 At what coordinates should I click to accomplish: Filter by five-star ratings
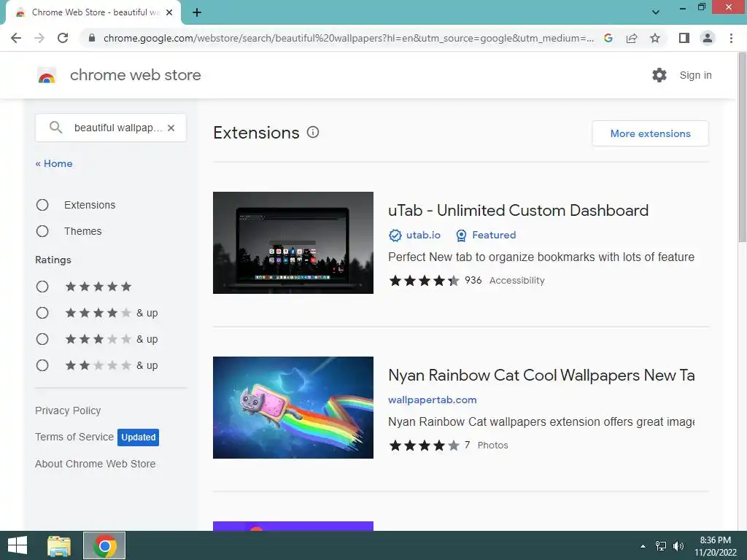42,286
